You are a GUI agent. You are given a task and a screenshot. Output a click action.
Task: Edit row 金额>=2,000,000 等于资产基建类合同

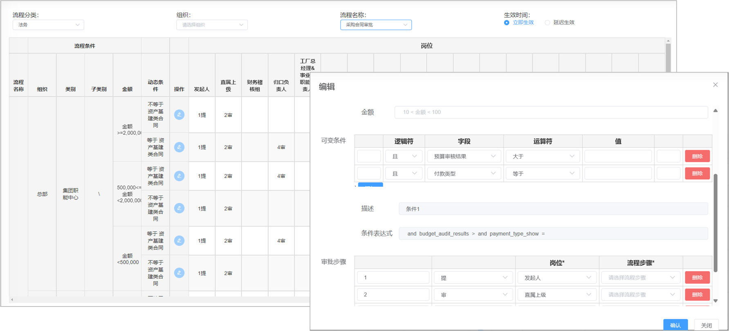[179, 147]
